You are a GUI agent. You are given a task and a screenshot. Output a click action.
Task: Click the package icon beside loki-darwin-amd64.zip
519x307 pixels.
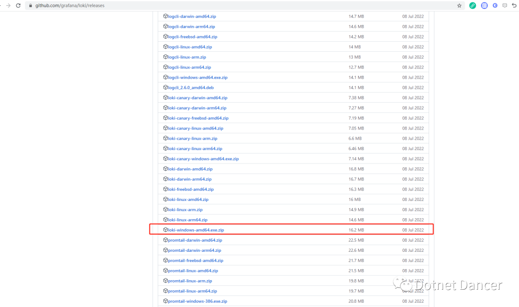(165, 169)
